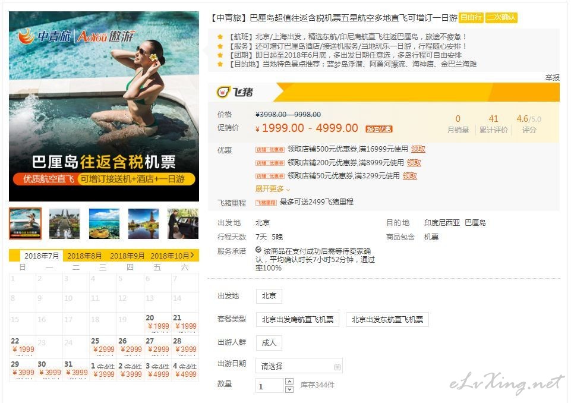
Task: Select the coral reef sea thumbnail
Action: click(x=104, y=223)
